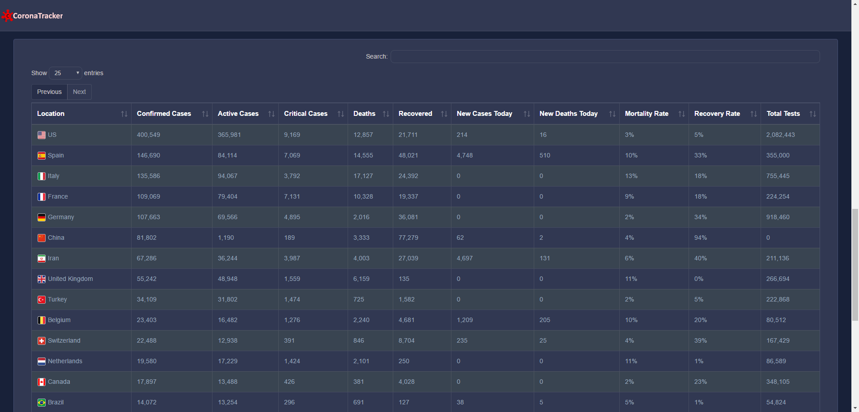
Task: Click the scrollbar up arrow
Action: tap(855, 4)
